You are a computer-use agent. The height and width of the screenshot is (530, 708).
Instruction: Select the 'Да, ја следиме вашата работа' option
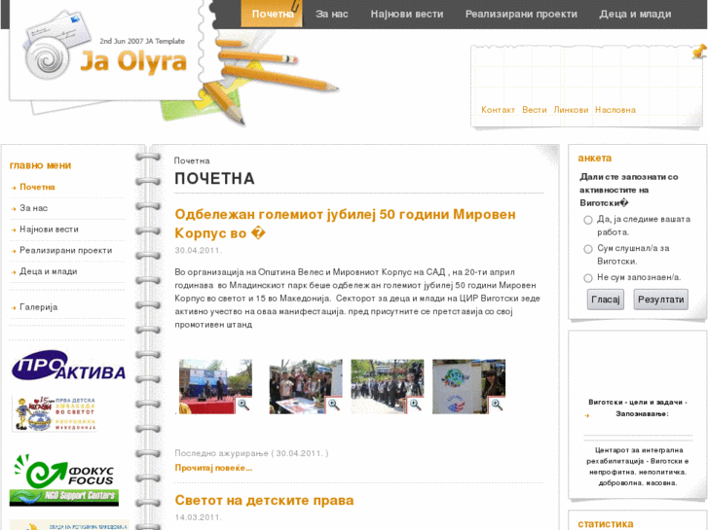point(588,220)
